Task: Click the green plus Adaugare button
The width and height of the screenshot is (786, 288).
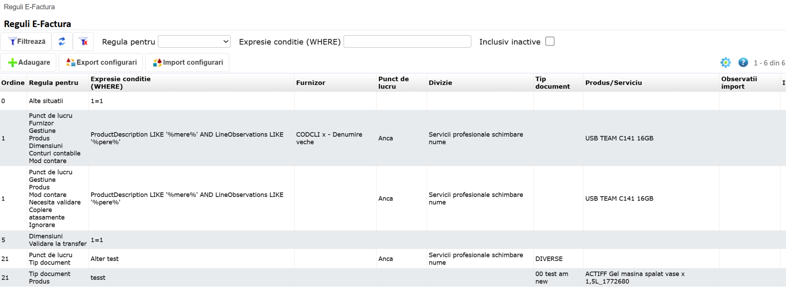Action: coord(29,63)
